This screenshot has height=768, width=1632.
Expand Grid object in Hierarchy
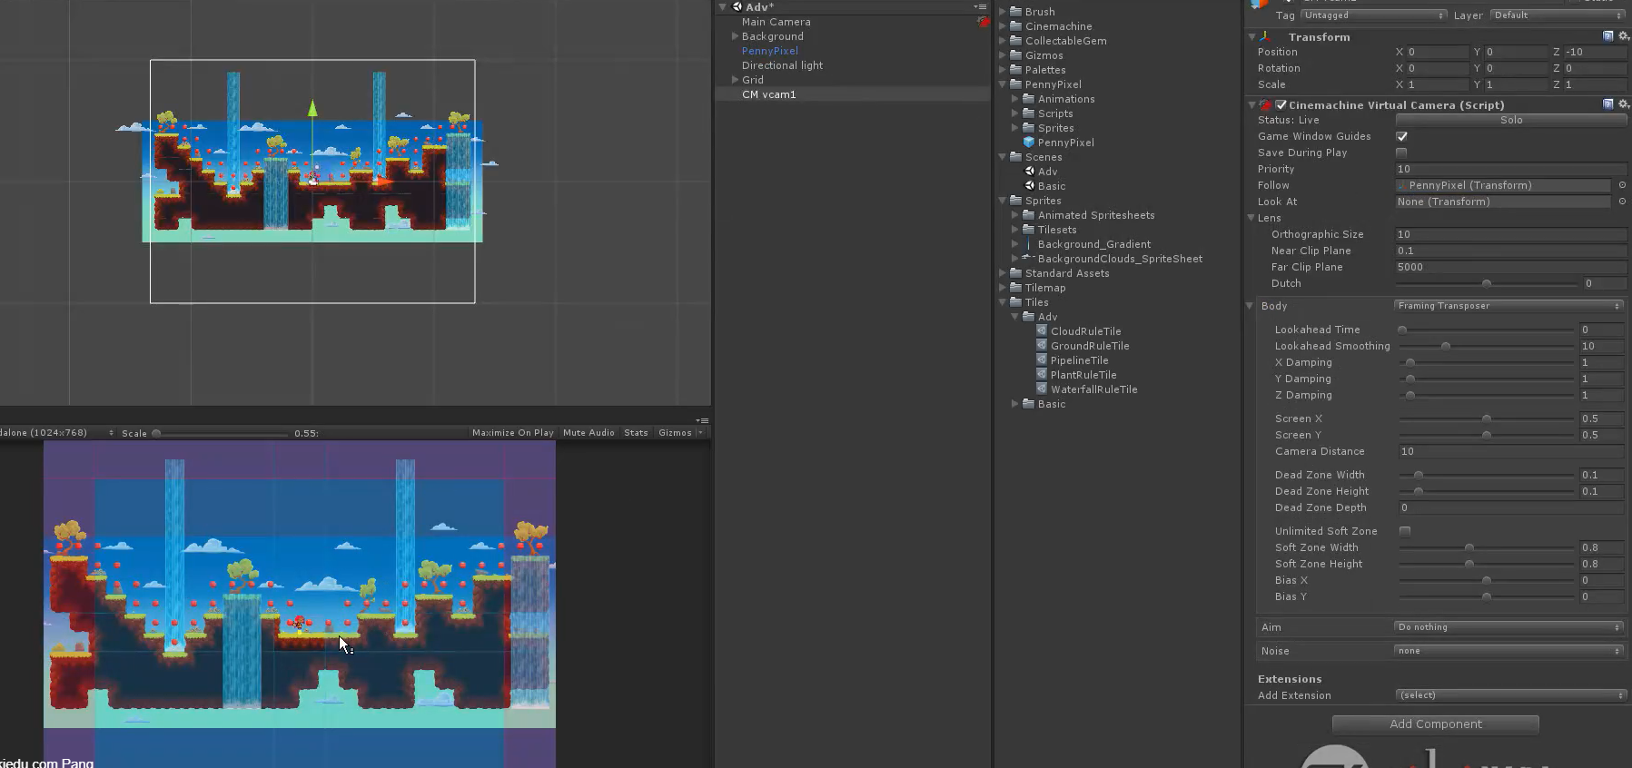tap(735, 80)
